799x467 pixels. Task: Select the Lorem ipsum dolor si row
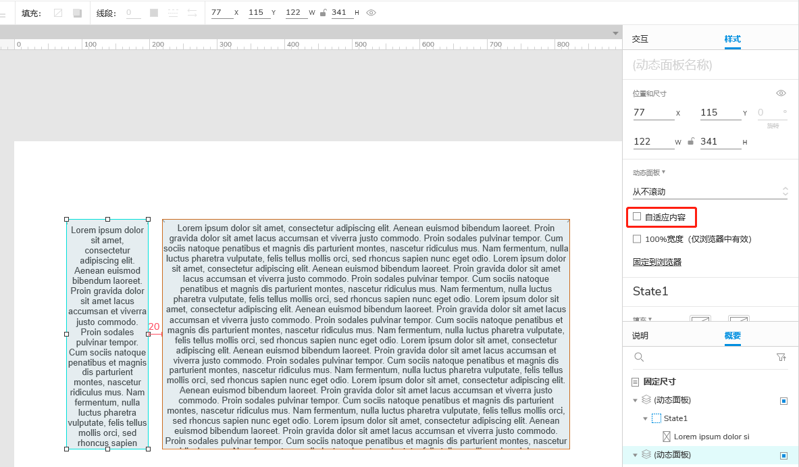pyautogui.click(x=711, y=437)
